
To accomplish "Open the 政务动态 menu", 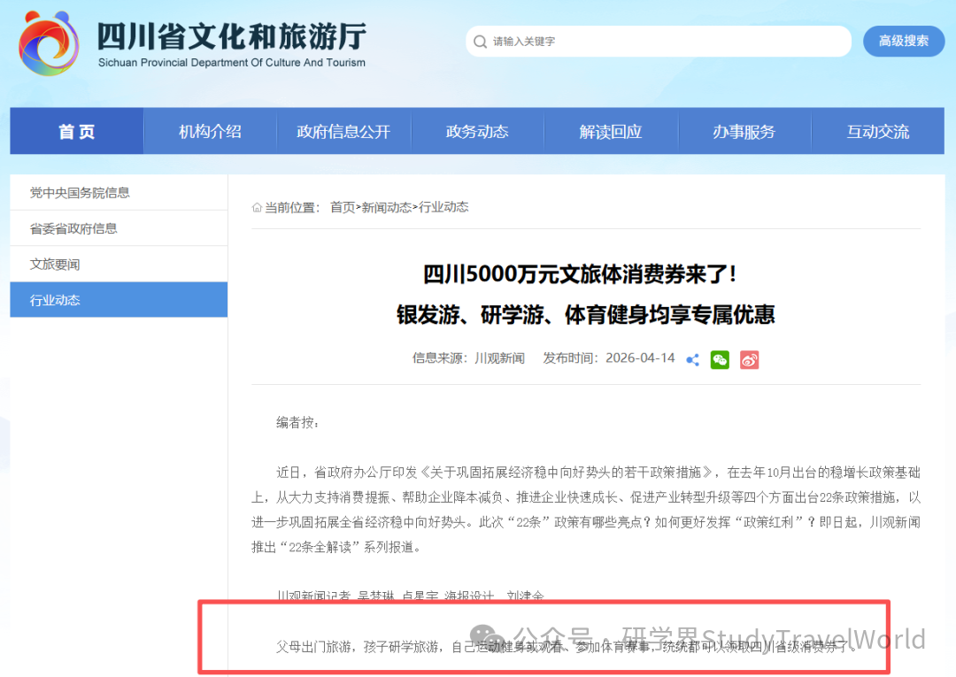I will pyautogui.click(x=477, y=130).
